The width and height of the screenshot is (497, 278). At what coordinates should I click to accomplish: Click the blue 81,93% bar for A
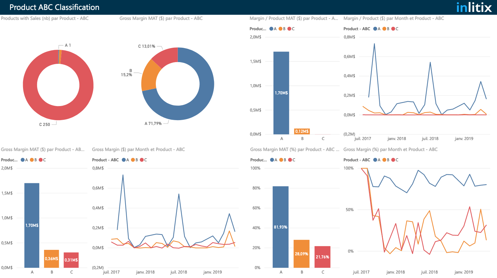pyautogui.click(x=281, y=227)
